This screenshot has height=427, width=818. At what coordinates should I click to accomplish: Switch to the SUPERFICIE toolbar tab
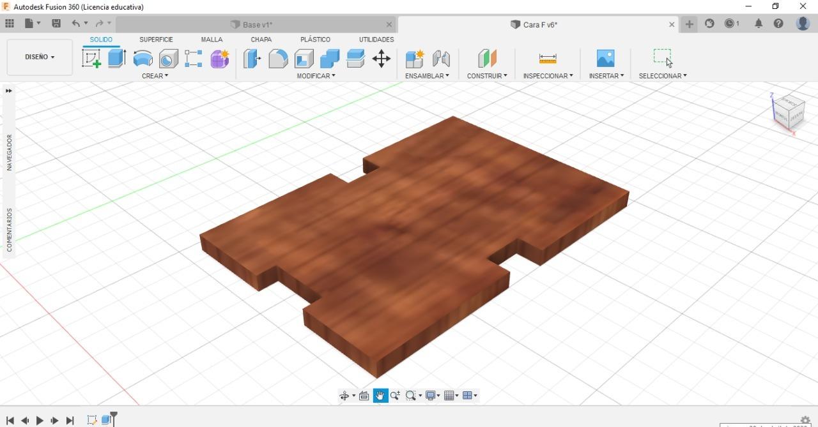point(156,40)
